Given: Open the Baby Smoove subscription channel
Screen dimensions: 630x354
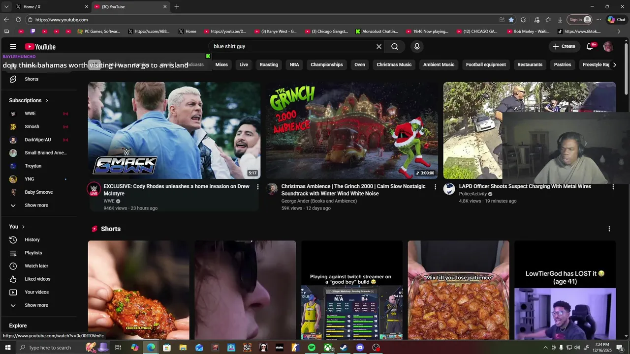Looking at the screenshot, I should (39, 192).
